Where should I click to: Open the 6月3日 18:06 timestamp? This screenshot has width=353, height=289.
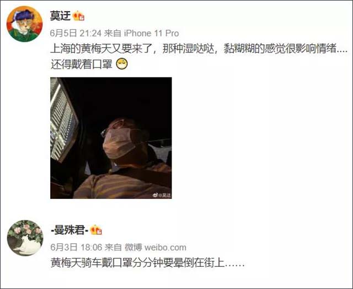(76, 248)
